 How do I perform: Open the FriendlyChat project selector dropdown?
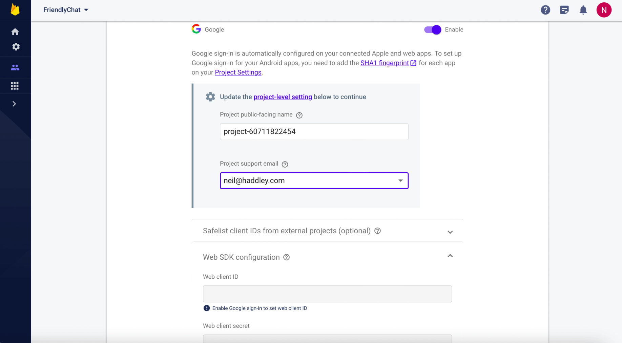(66, 10)
